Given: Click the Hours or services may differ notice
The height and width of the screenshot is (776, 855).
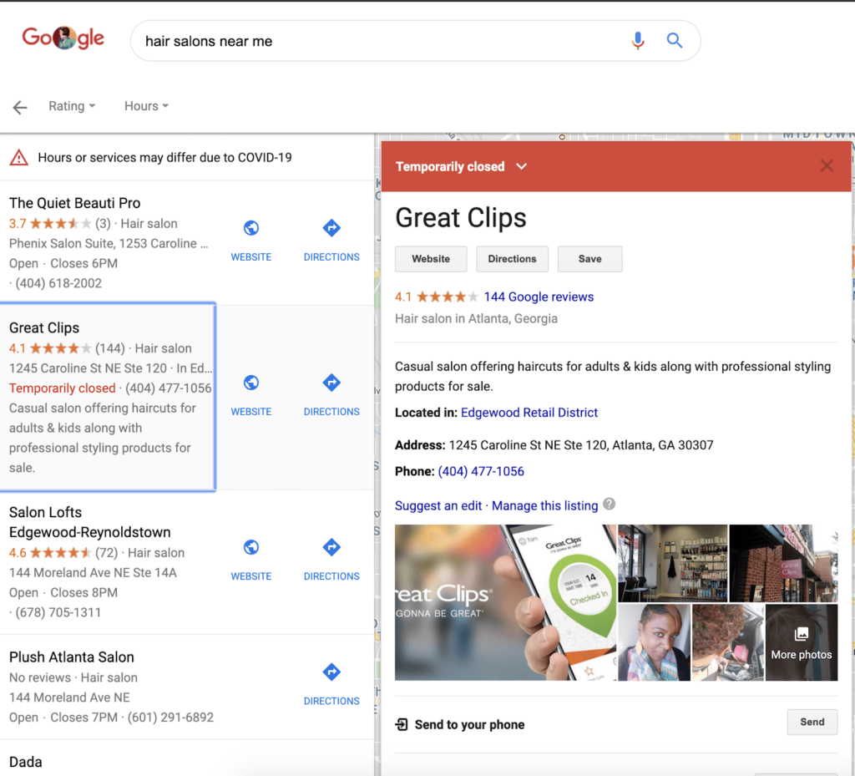Looking at the screenshot, I should pyautogui.click(x=164, y=158).
